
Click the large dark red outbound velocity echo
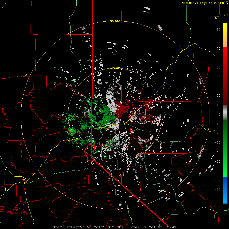(121, 109)
